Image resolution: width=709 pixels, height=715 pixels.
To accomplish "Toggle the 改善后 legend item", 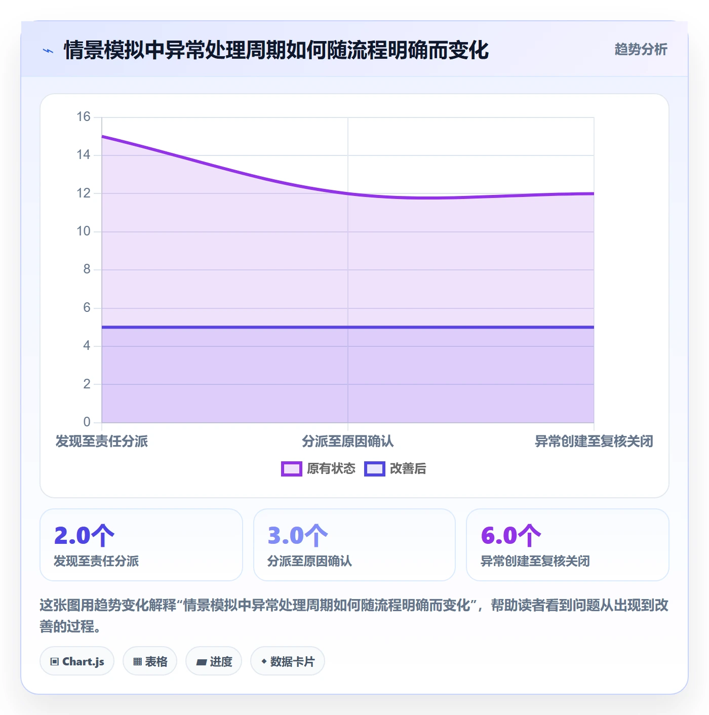I will click(x=395, y=469).
